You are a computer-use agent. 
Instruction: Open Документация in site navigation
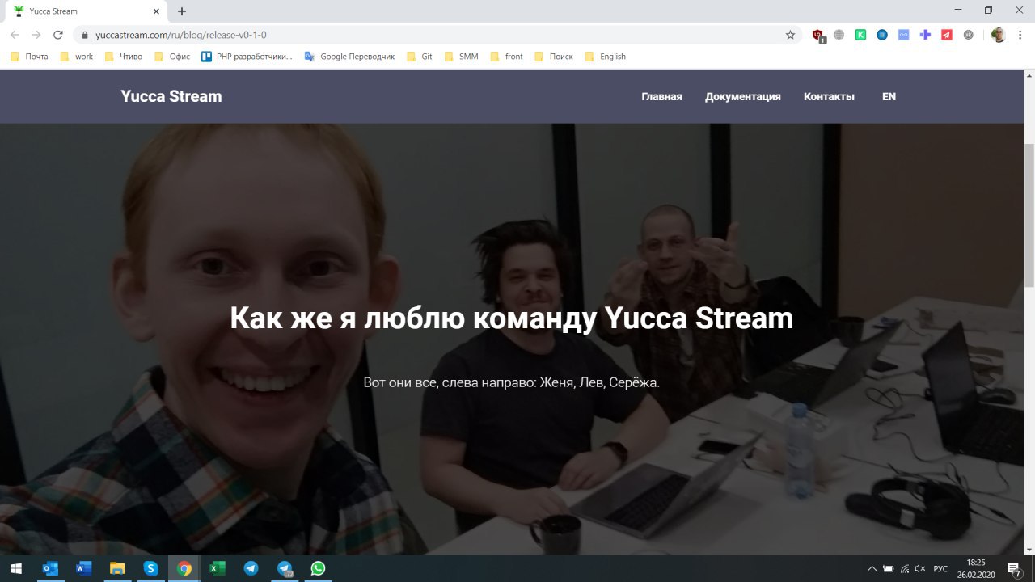tap(742, 96)
